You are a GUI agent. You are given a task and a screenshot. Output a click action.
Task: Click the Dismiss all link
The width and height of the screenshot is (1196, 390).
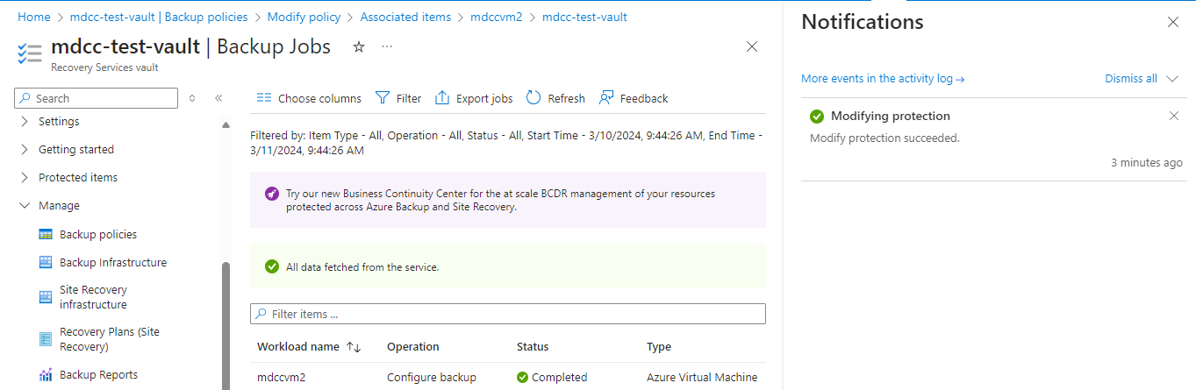coord(1130,79)
